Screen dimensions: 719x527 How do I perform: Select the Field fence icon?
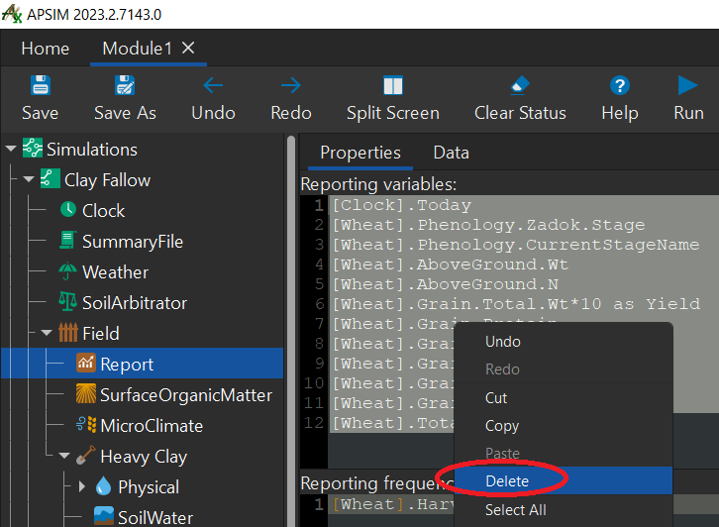tap(68, 332)
